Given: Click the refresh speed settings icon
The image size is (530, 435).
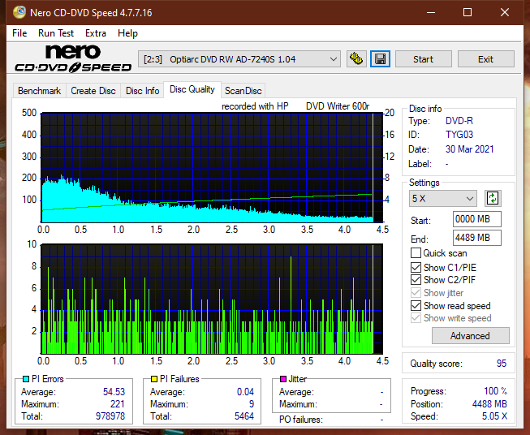Looking at the screenshot, I should (493, 198).
